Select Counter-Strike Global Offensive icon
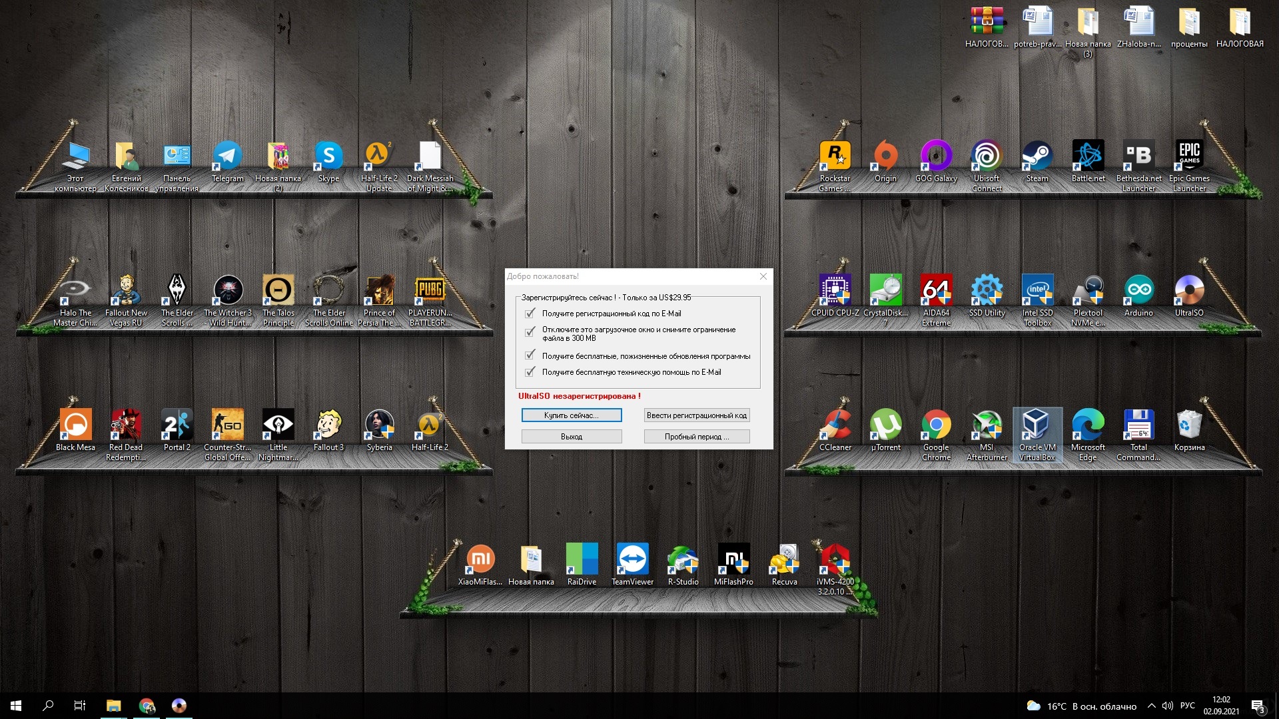 228,435
